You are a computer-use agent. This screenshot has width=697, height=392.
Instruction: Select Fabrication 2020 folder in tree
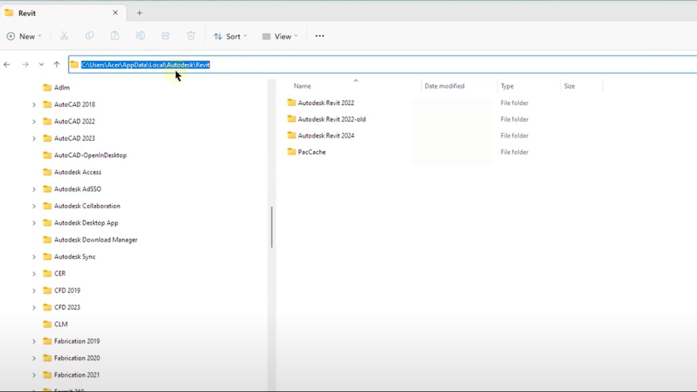[77, 358]
